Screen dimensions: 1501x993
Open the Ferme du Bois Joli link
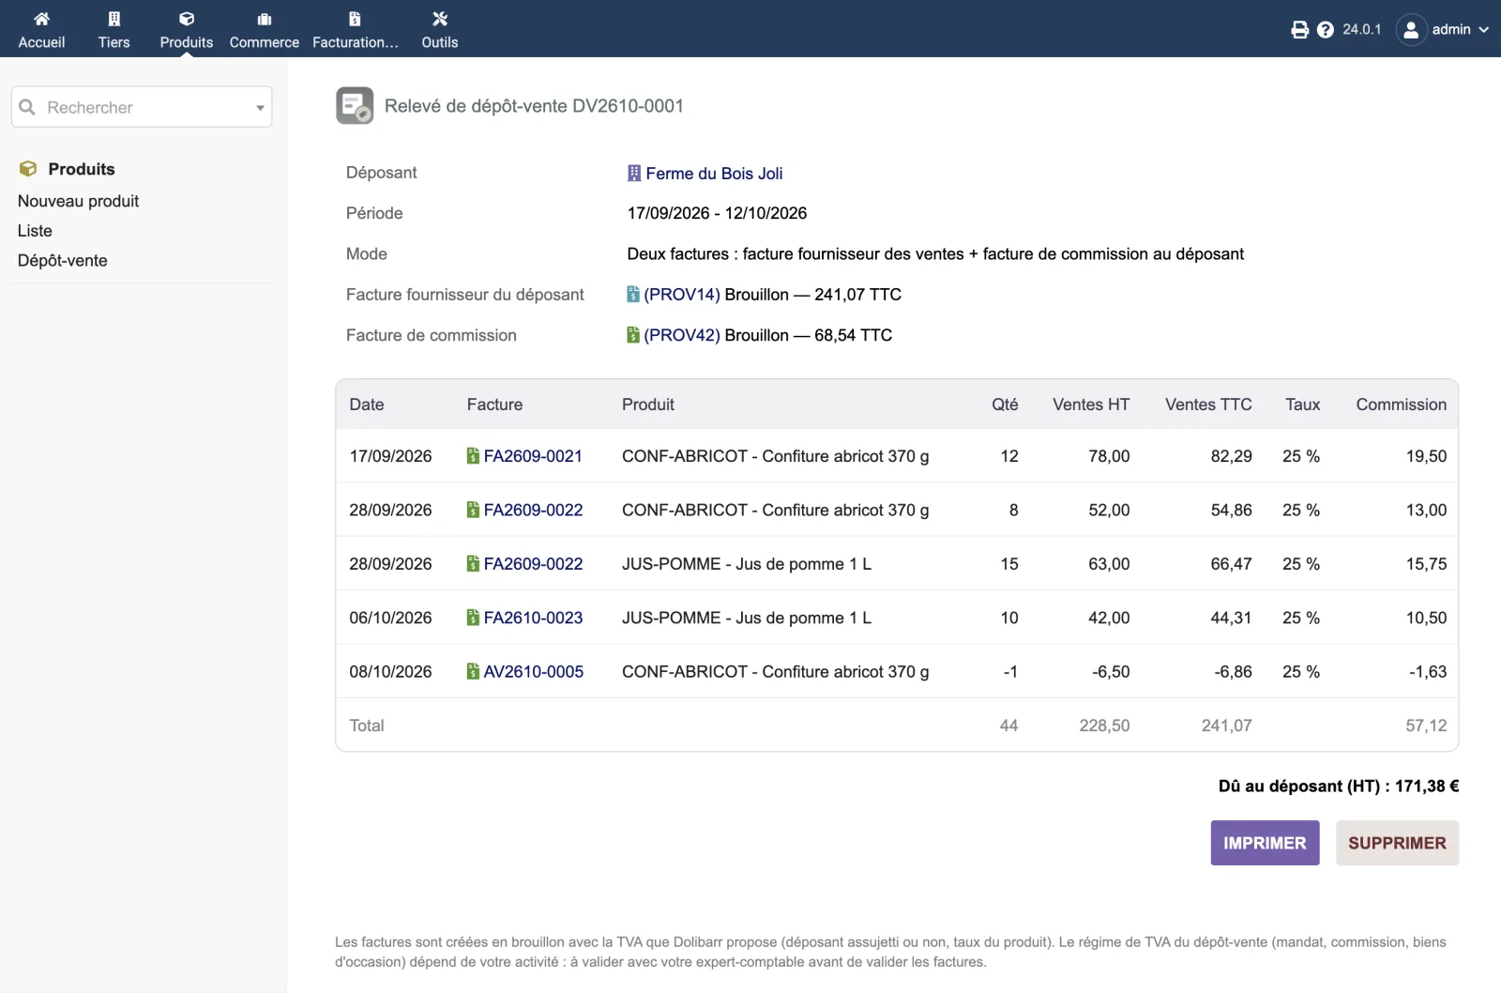[714, 174]
